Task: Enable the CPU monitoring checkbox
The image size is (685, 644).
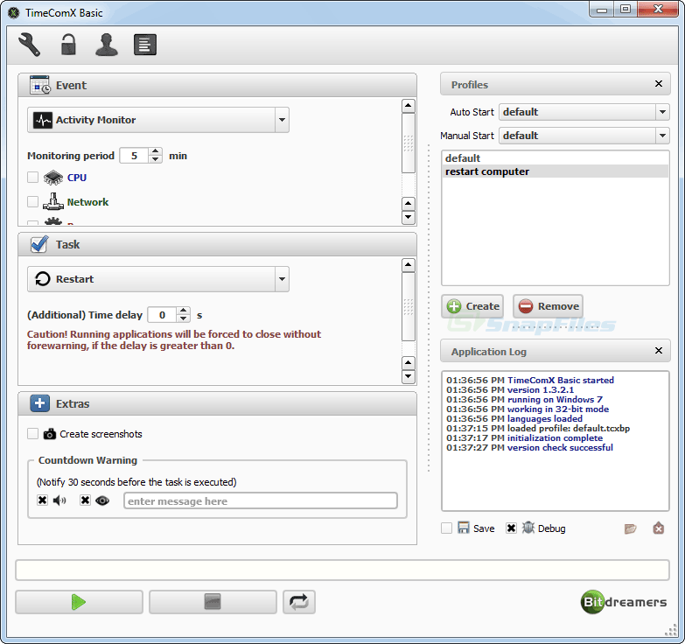Action: click(x=32, y=177)
